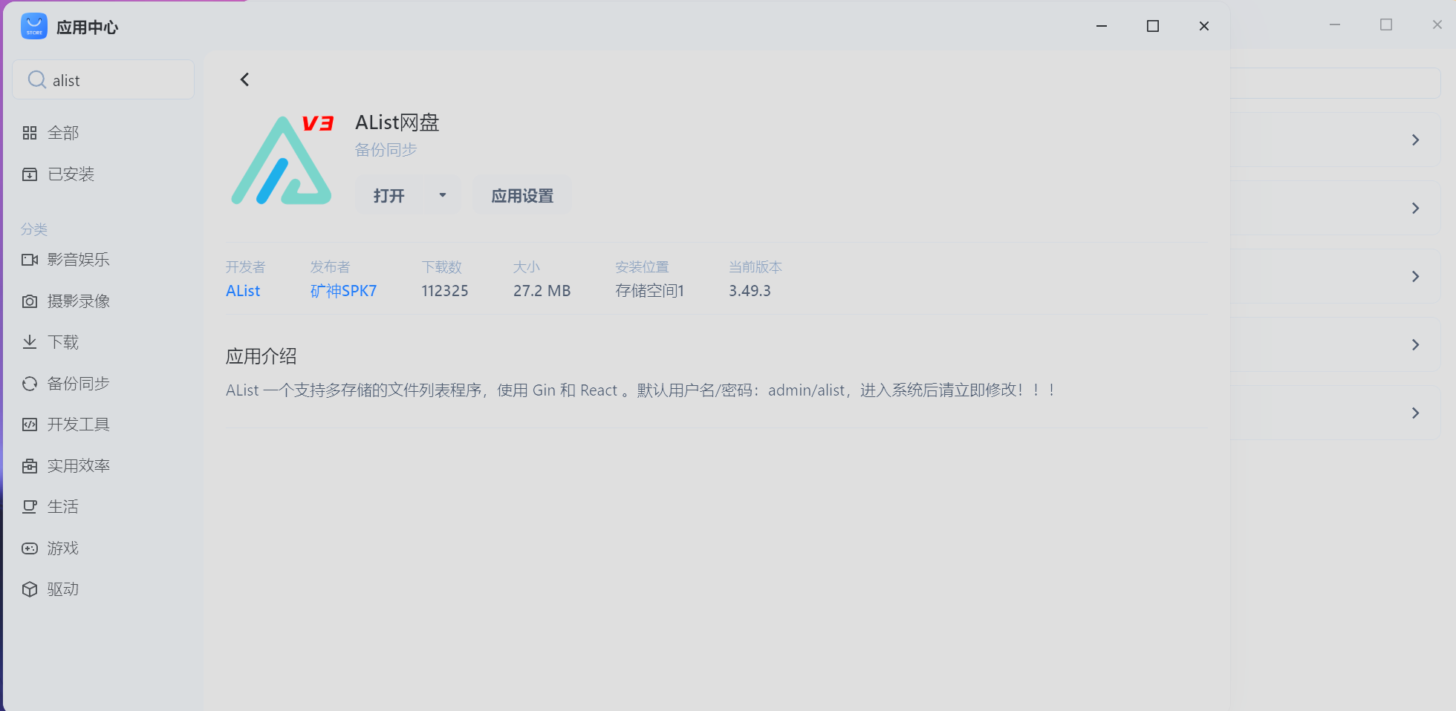The height and width of the screenshot is (711, 1456).
Task: Click the download count 112325
Action: coord(445,291)
